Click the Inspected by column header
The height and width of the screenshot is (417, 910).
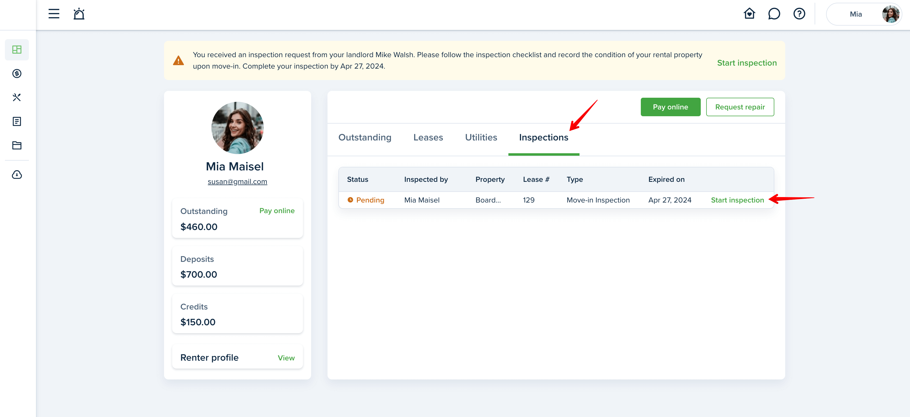click(x=426, y=179)
